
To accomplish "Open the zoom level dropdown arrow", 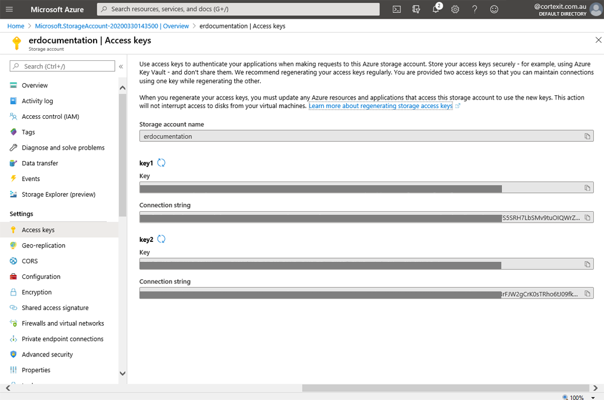I will point(594,398).
